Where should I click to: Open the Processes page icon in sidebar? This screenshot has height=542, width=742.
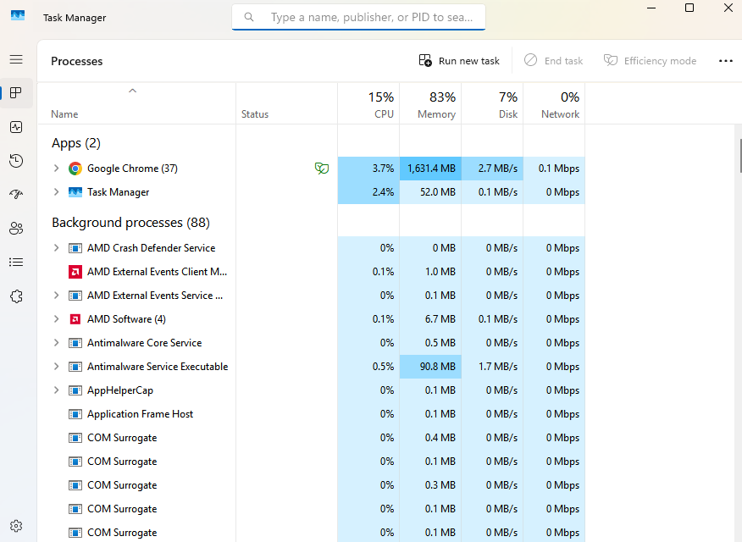[16, 92]
